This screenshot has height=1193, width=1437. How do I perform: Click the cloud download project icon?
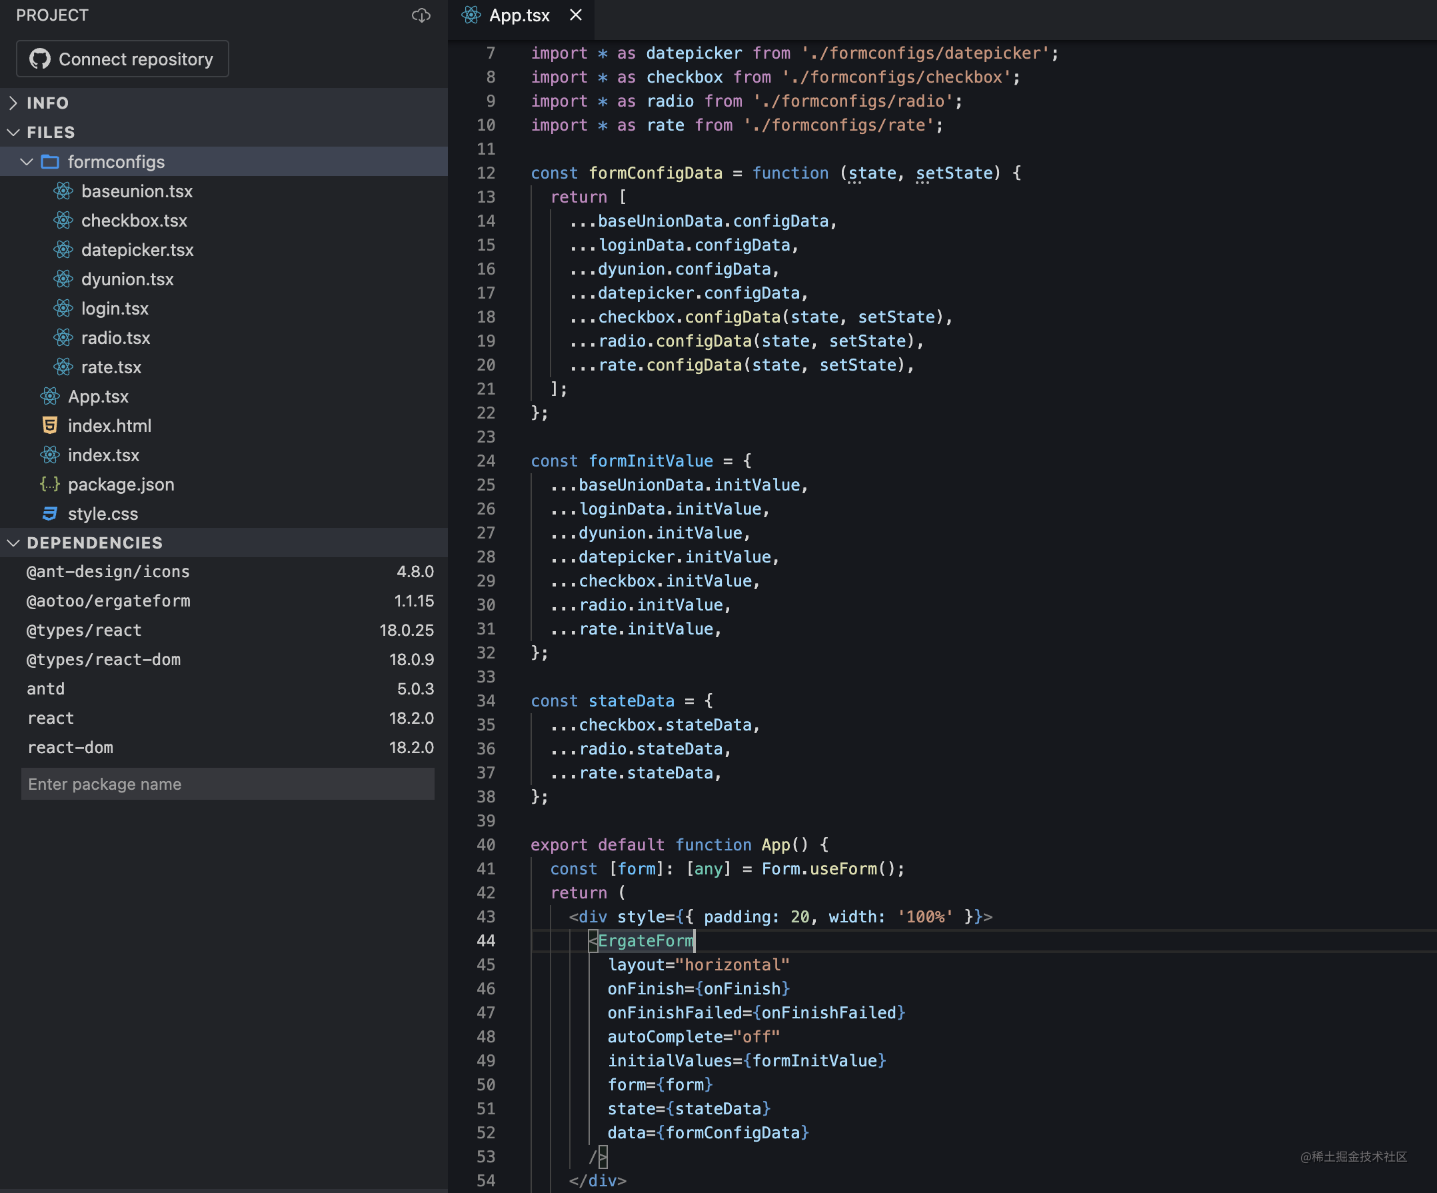(421, 15)
